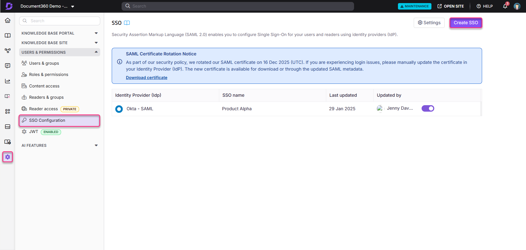This screenshot has width=526, height=250.
Task: Open the project switcher dropdown arrow
Action: click(x=73, y=6)
